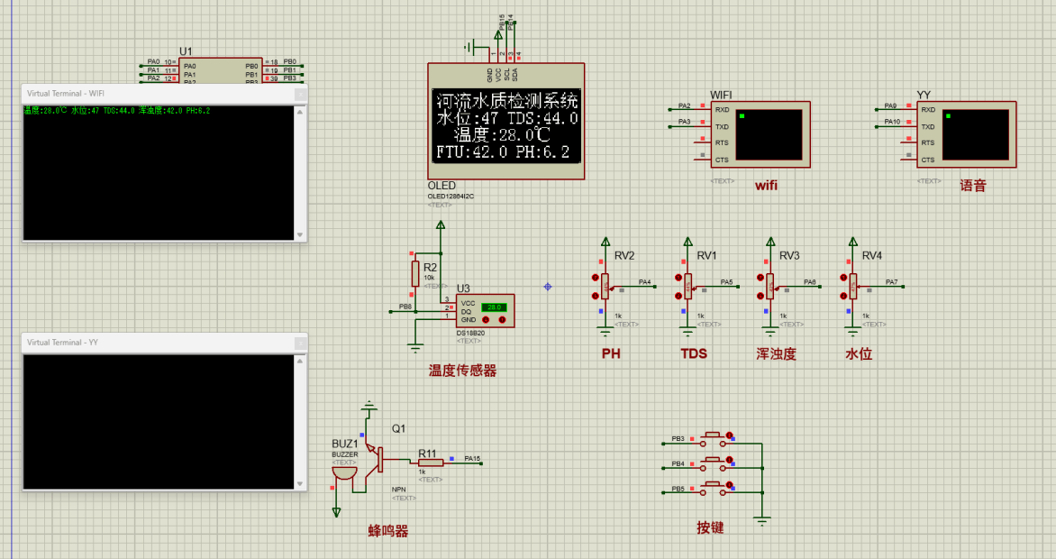Decrease RV3 turbidity potentiometer with lower dot
This screenshot has width=1056, height=559.
(760, 296)
